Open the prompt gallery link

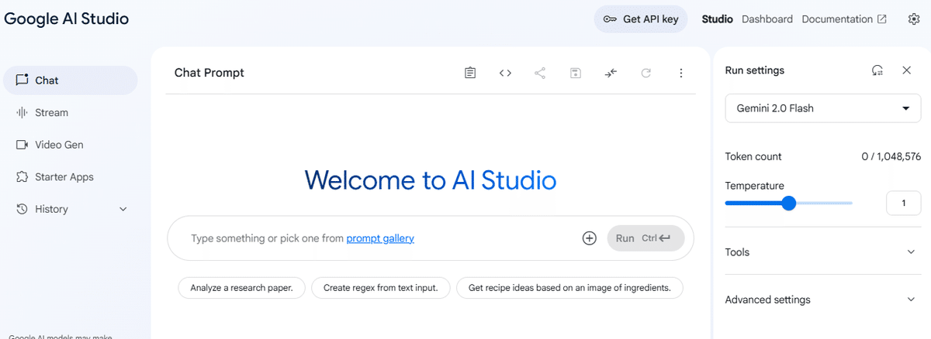pyautogui.click(x=380, y=238)
